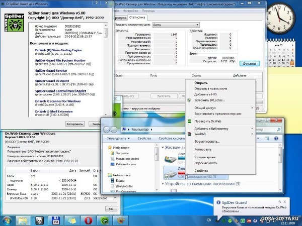This screenshot has width=302, height=226.
Task: Open the Показать статистику для Всего dropdown
Action: 176,25
